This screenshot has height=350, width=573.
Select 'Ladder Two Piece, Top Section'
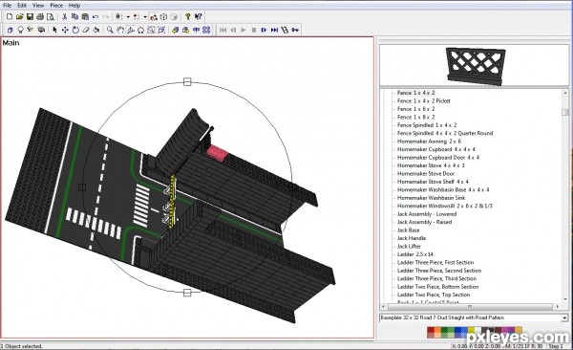pos(434,295)
